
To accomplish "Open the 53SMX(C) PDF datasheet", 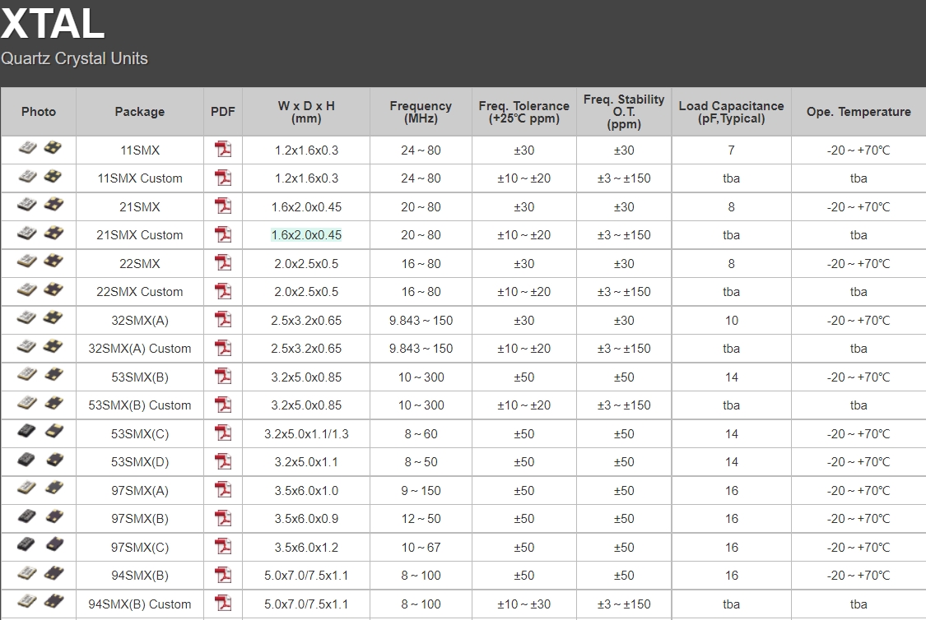I will [x=223, y=433].
